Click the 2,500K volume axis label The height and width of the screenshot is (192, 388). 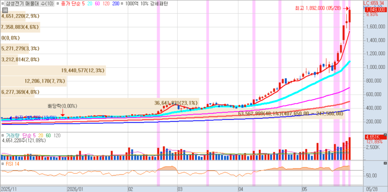click(373, 148)
